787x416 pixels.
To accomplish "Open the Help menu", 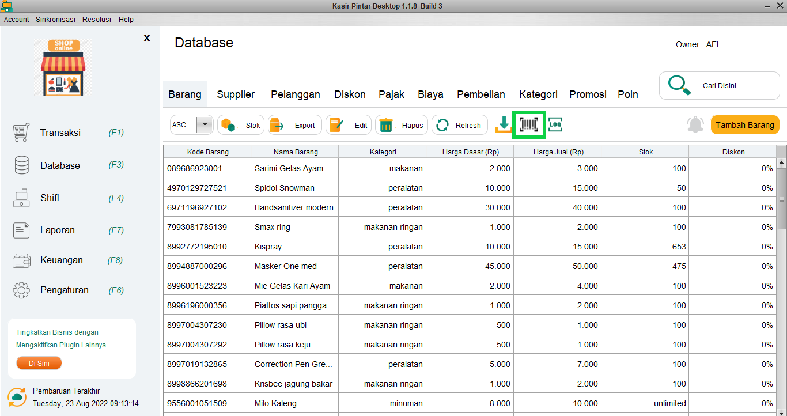I will tap(126, 19).
